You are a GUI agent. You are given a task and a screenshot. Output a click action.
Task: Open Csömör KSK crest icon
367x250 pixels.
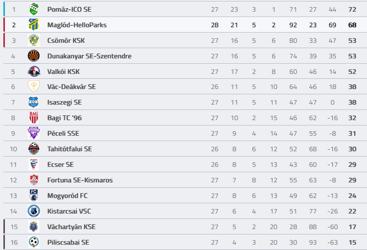pyautogui.click(x=34, y=40)
